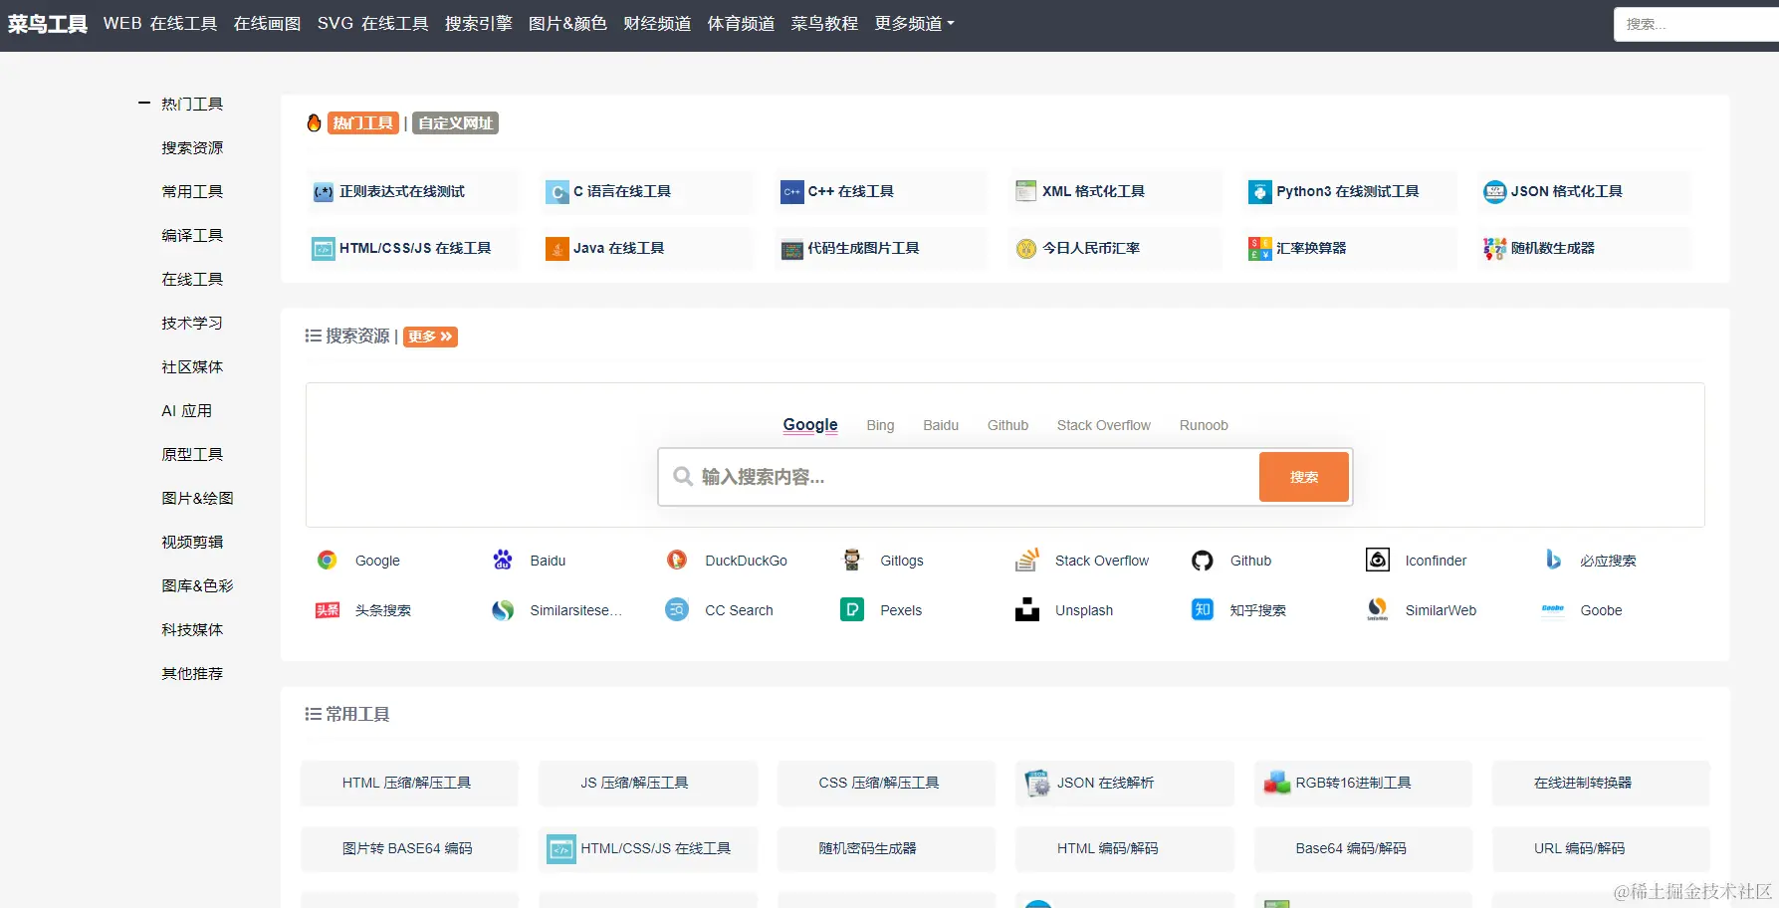Open the HTML 压缩/解压工具 link

coord(409,783)
